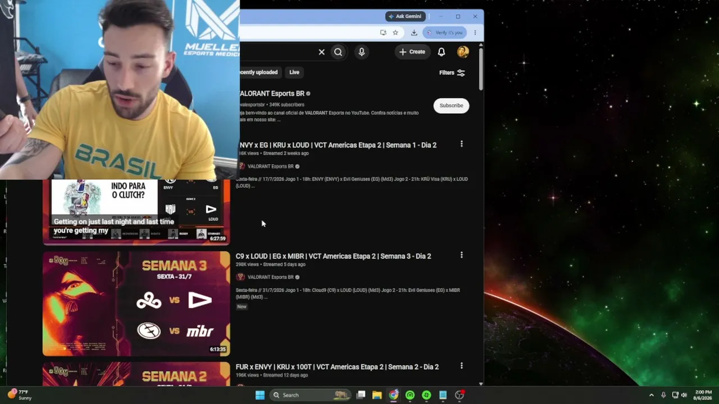Open the VALORANT Esports BR channel title
The image size is (719, 404).
(x=272, y=93)
